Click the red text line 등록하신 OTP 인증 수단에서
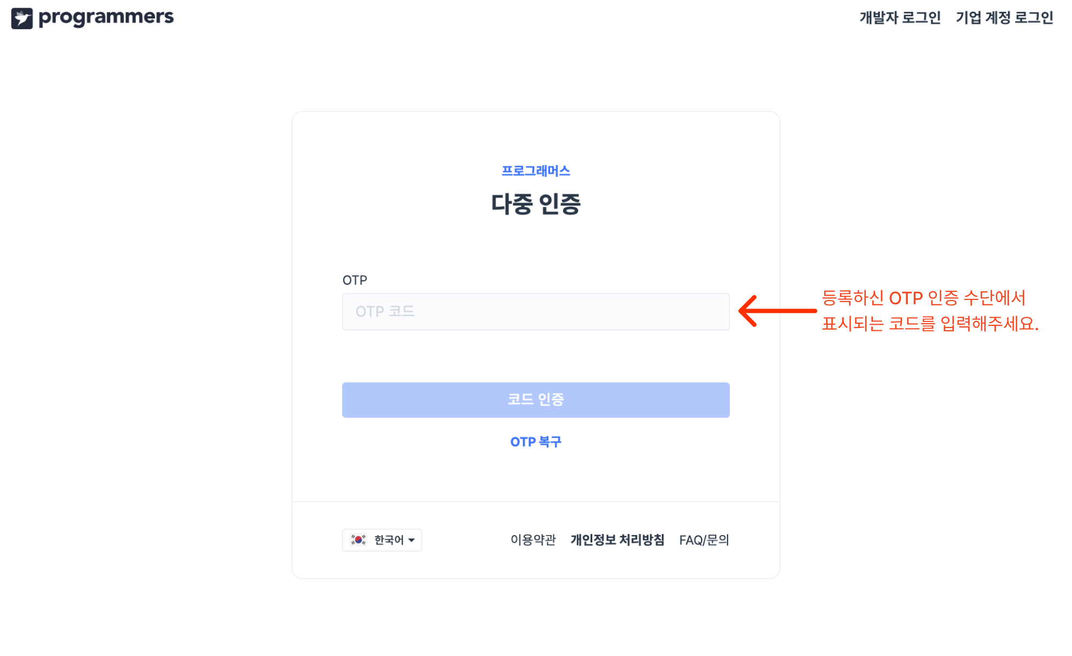The height and width of the screenshot is (656, 1072). [923, 298]
